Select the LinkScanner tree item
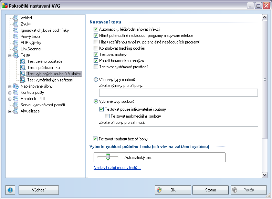The width and height of the screenshot is (272, 199). [31, 49]
